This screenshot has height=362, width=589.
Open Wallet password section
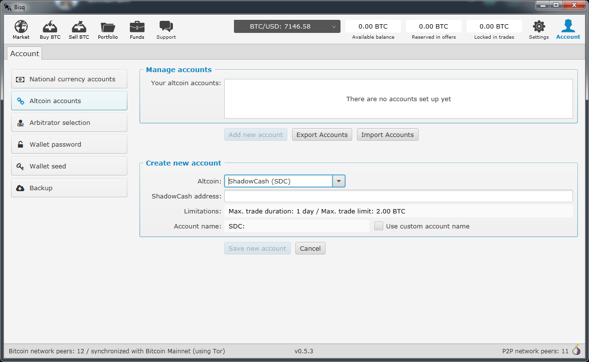69,144
